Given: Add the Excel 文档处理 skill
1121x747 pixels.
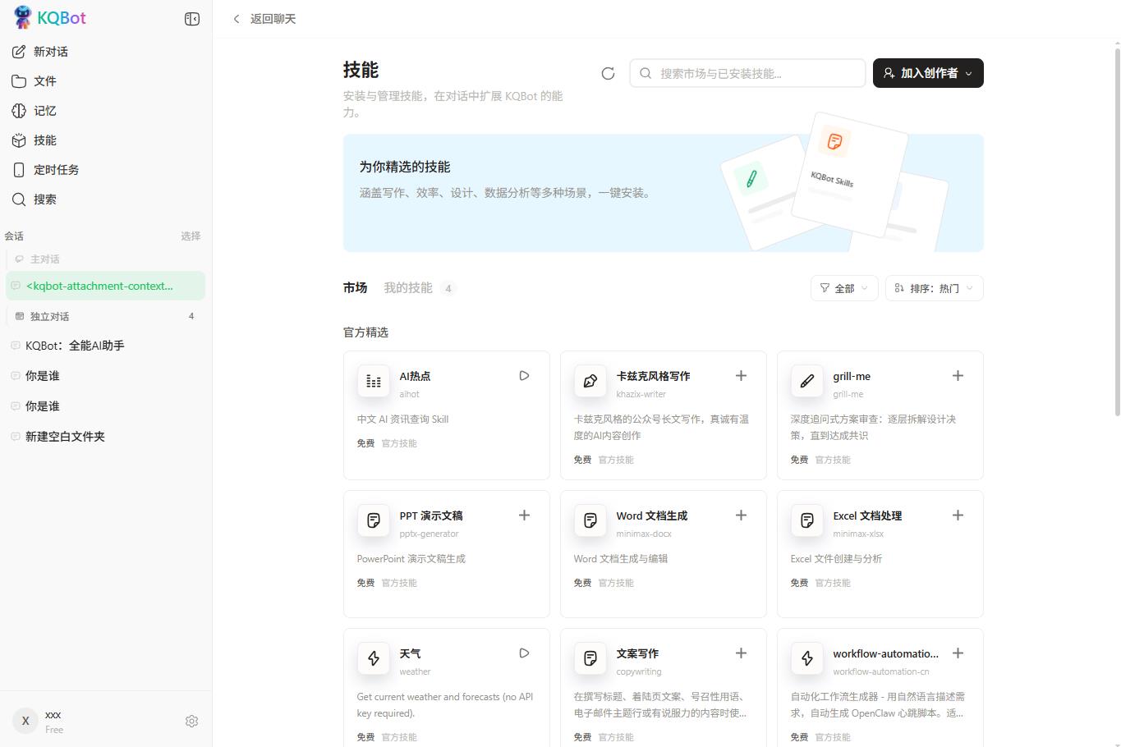Looking at the screenshot, I should click(x=958, y=516).
